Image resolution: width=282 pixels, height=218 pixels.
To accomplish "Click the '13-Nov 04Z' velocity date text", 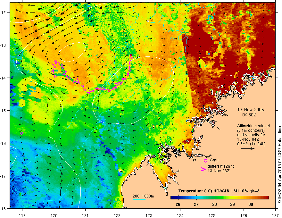I will click(x=249, y=139).
